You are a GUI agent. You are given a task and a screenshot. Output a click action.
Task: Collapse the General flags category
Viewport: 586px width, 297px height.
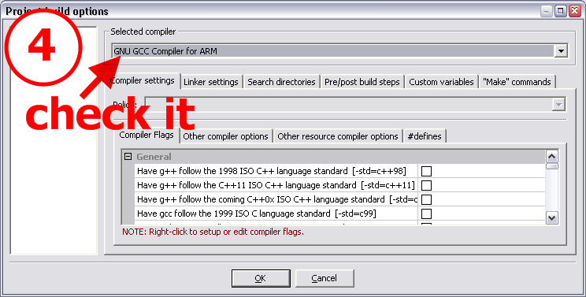click(128, 157)
